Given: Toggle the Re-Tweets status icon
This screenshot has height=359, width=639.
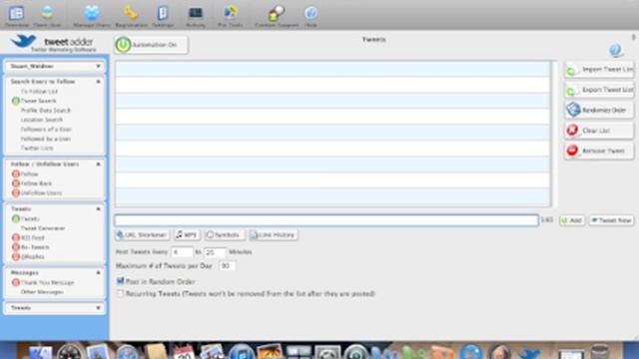Looking at the screenshot, I should coord(16,247).
